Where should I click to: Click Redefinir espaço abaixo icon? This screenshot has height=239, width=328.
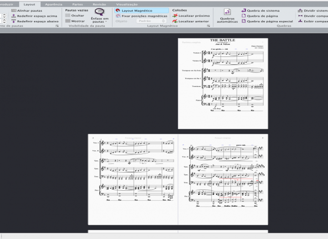point(14,21)
